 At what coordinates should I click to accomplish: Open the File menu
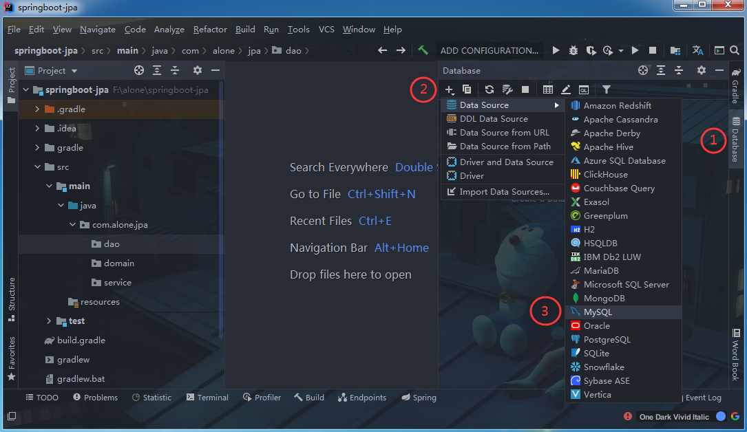pos(14,29)
